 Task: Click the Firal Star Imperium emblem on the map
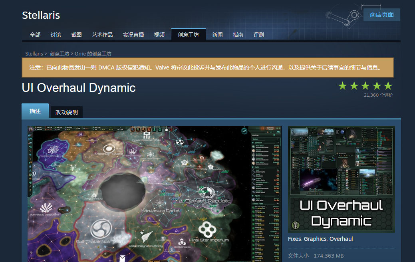207,230
